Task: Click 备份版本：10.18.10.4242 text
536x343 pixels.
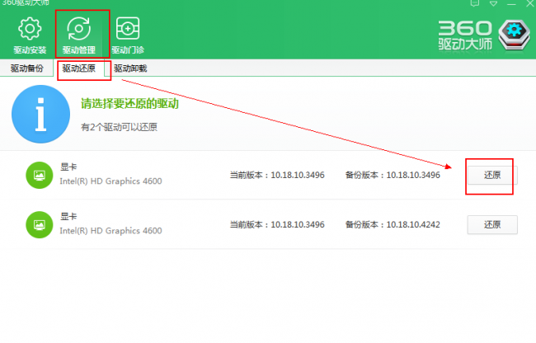Action: pos(393,225)
